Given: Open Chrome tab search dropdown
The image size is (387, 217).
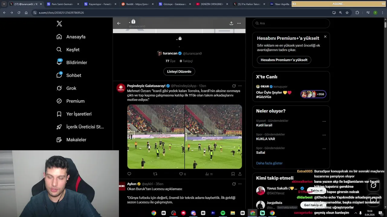Looking at the screenshot, I should tap(4, 4).
